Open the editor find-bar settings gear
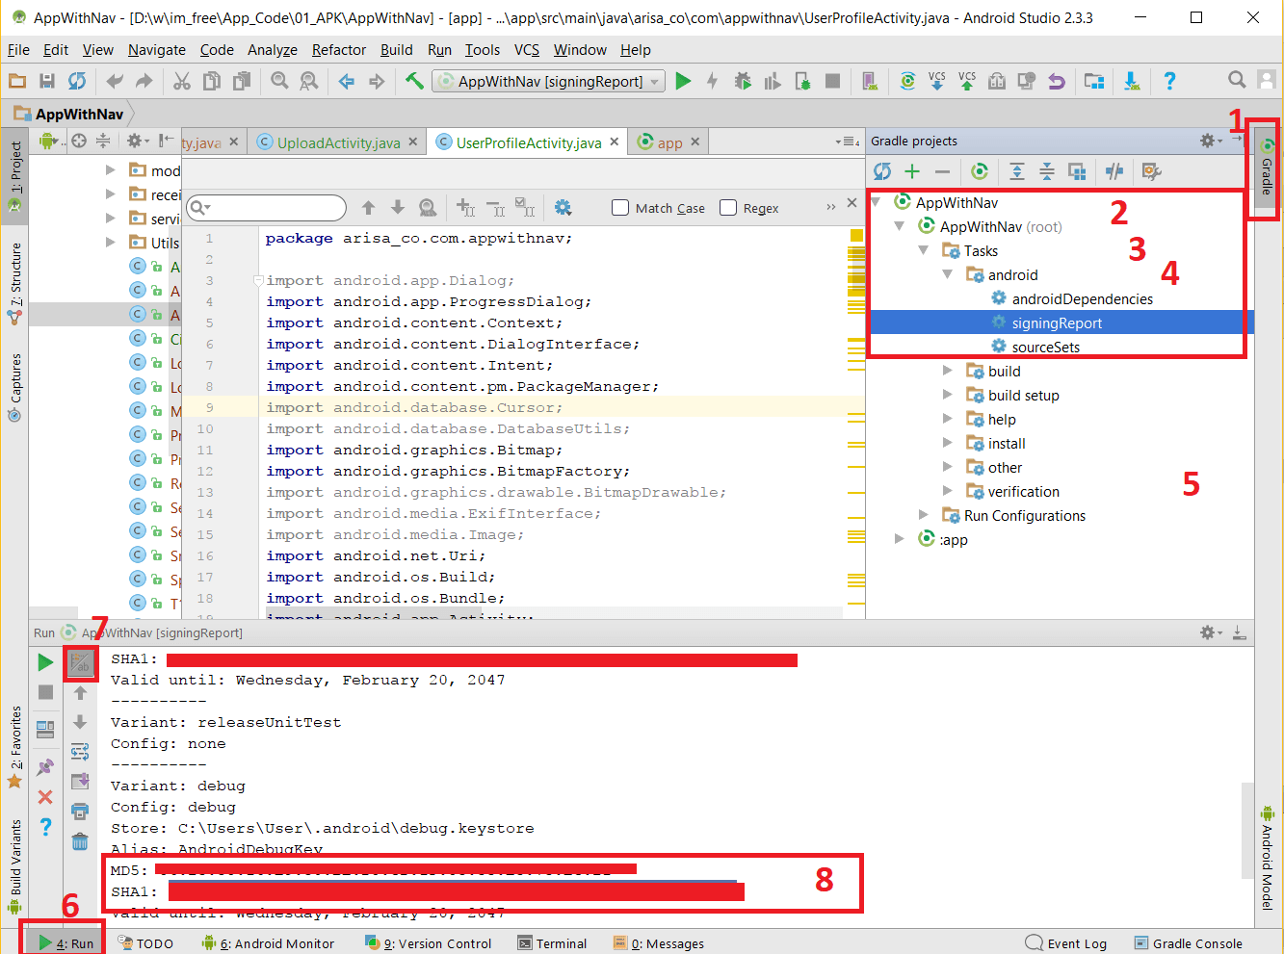1284x954 pixels. pos(563,208)
